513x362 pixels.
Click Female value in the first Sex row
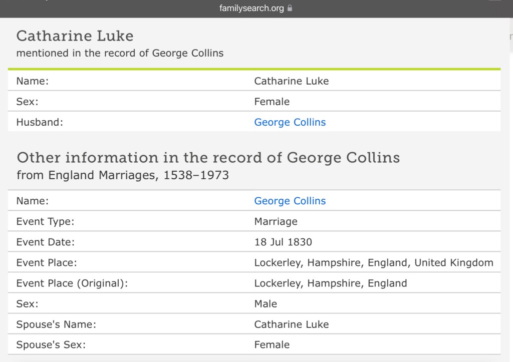click(272, 102)
